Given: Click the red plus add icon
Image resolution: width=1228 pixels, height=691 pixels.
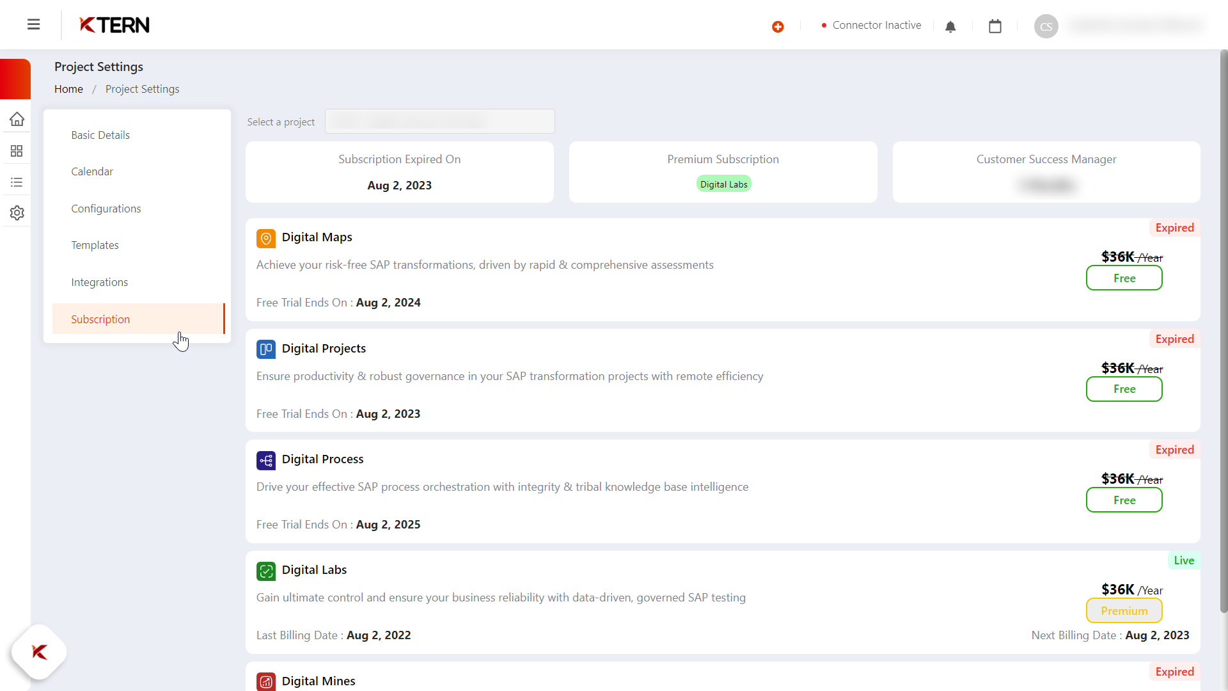Looking at the screenshot, I should pyautogui.click(x=778, y=26).
